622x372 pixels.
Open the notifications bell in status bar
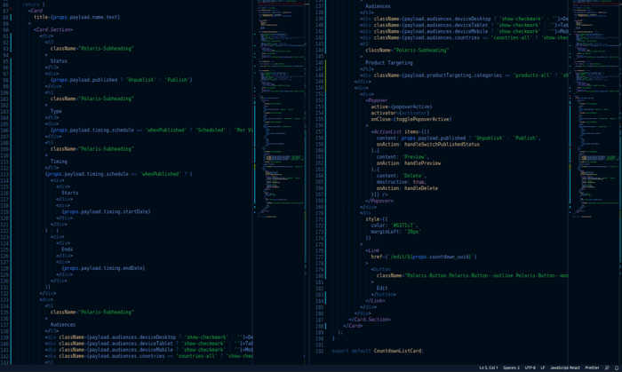[x=617, y=368]
